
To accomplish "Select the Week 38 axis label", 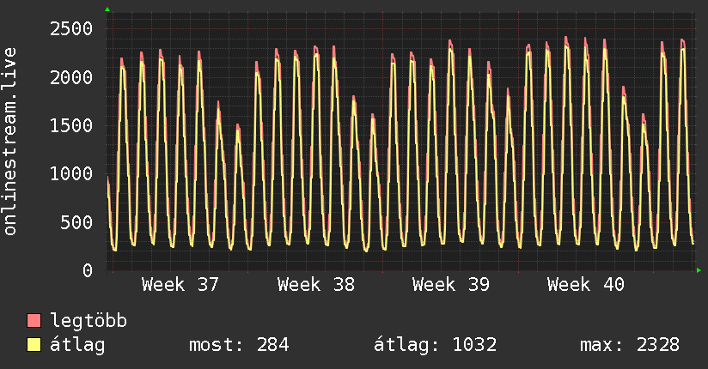I will click(316, 285).
